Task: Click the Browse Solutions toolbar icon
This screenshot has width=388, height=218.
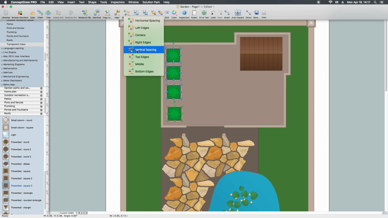Action: point(20,14)
